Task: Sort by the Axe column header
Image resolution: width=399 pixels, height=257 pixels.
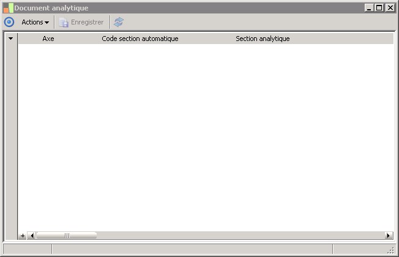Action: pos(48,39)
